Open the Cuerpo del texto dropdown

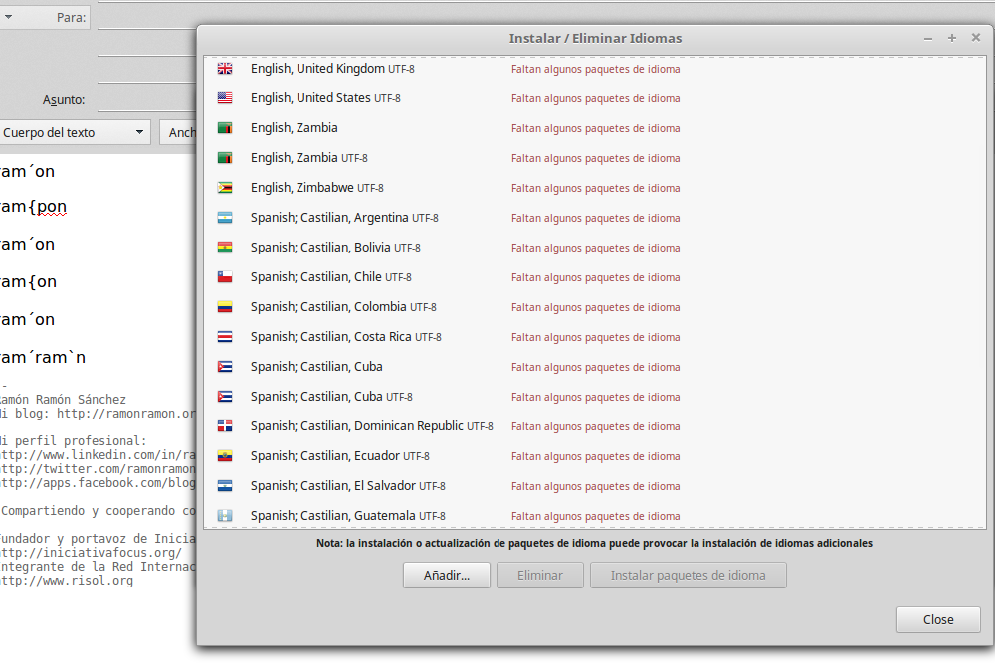[x=75, y=132]
